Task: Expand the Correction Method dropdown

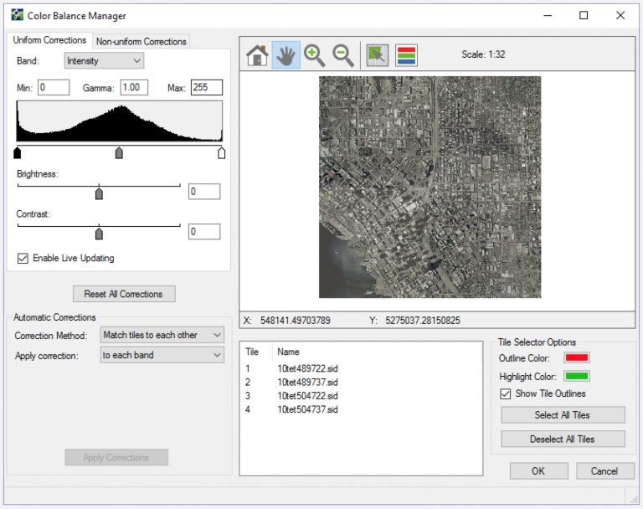Action: pyautogui.click(x=162, y=335)
